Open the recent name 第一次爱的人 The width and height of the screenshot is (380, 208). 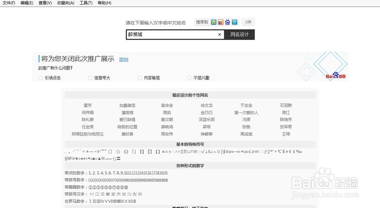[x=246, y=113]
